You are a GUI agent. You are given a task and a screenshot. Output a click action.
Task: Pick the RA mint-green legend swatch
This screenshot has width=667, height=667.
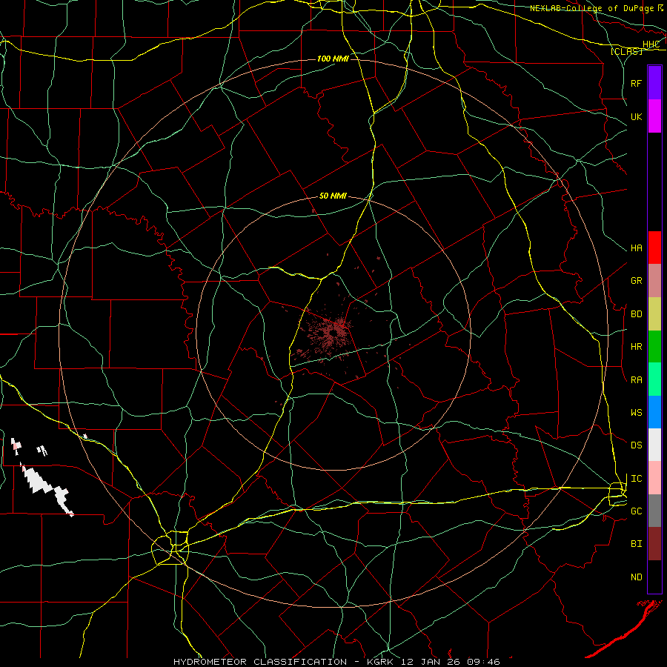click(x=654, y=379)
